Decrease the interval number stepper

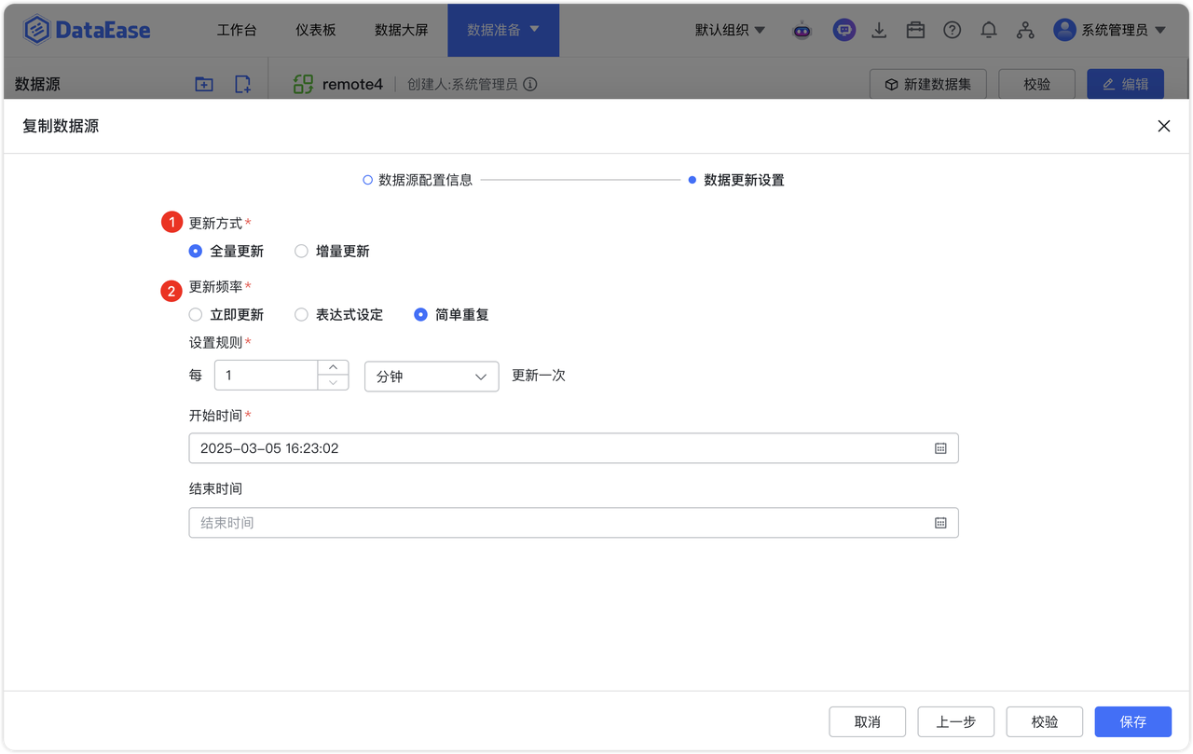point(333,383)
